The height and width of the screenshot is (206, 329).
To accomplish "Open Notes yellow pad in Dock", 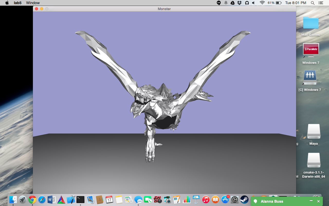I will point(119,200).
